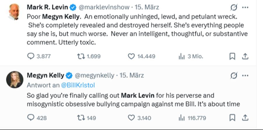The width and height of the screenshot is (263, 130).
Task: View analytics showing 116.779 views
Action: coord(181,118)
